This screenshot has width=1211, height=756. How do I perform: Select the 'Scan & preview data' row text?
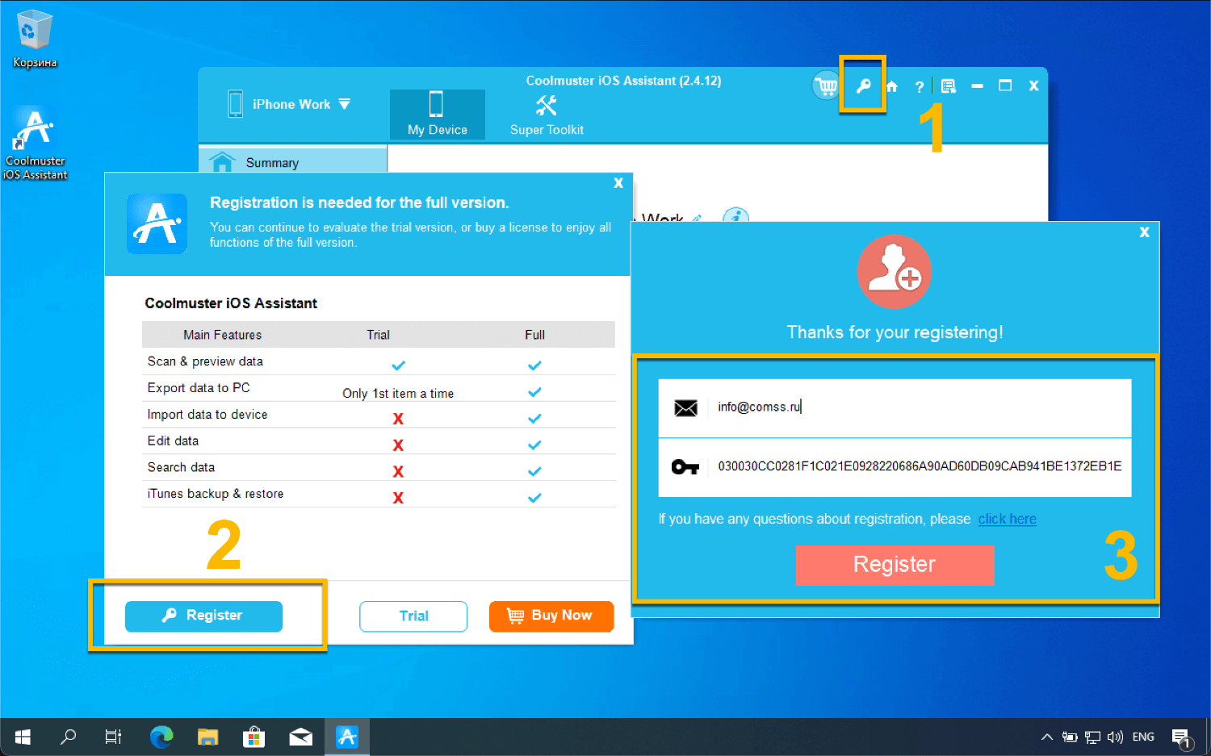click(205, 361)
